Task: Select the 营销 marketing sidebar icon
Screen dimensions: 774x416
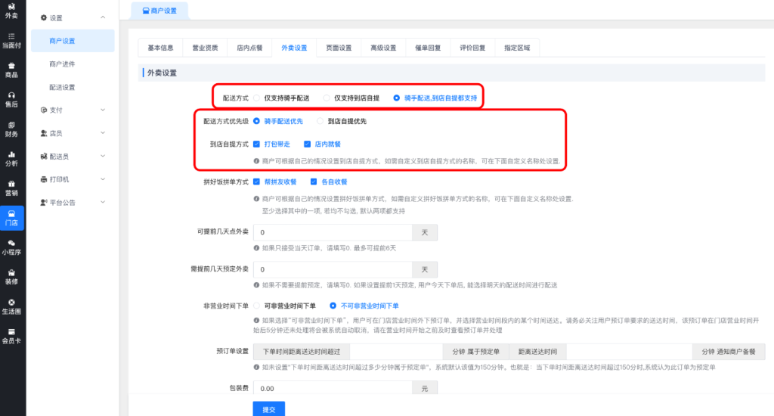Action: tap(11, 188)
